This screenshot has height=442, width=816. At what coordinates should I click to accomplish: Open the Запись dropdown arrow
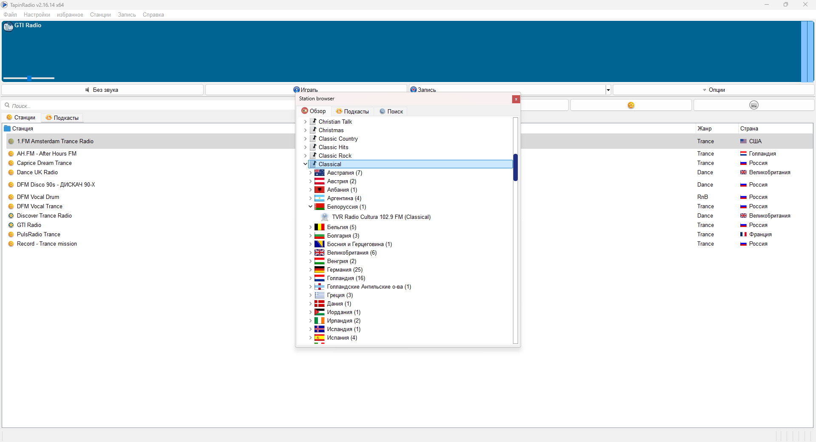[x=608, y=90]
